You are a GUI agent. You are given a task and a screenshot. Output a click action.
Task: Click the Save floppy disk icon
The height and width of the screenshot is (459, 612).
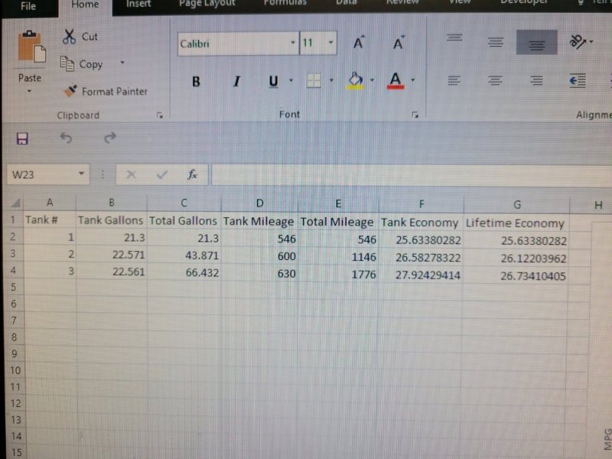click(x=22, y=138)
